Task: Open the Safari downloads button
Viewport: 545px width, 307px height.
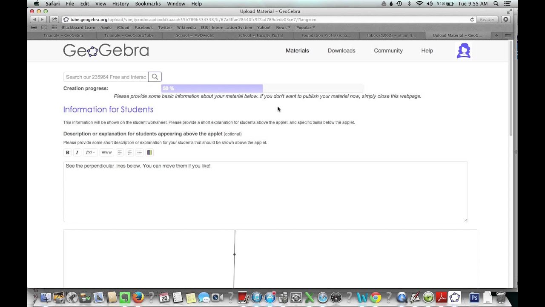Action: (x=506, y=20)
